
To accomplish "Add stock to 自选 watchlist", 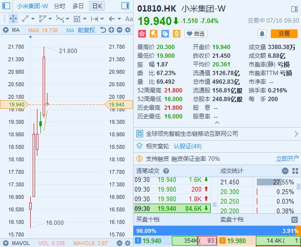I will pos(196,34).
